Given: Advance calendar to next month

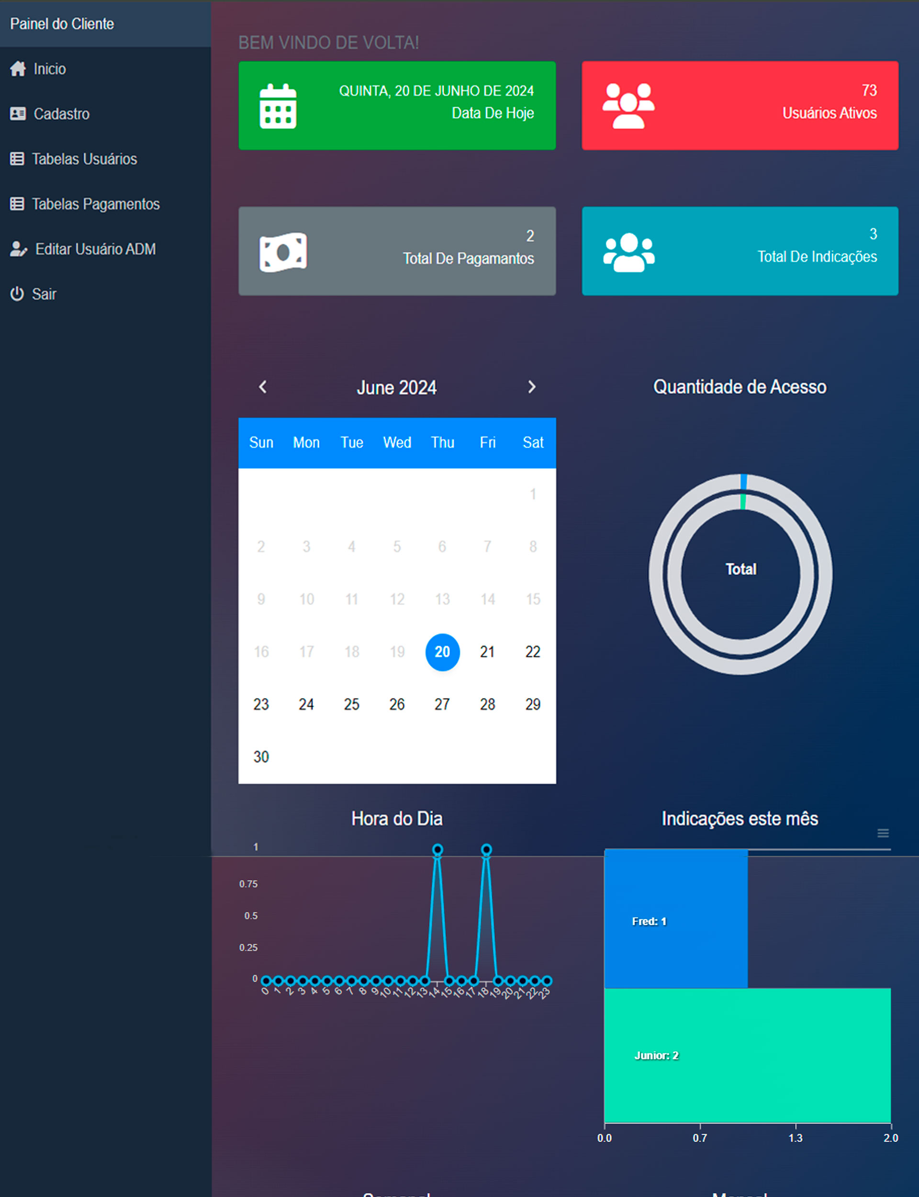Looking at the screenshot, I should [531, 387].
